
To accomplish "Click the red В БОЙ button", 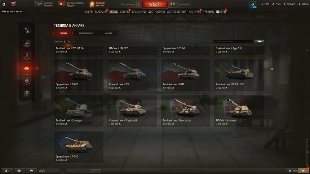I will pos(155,4).
